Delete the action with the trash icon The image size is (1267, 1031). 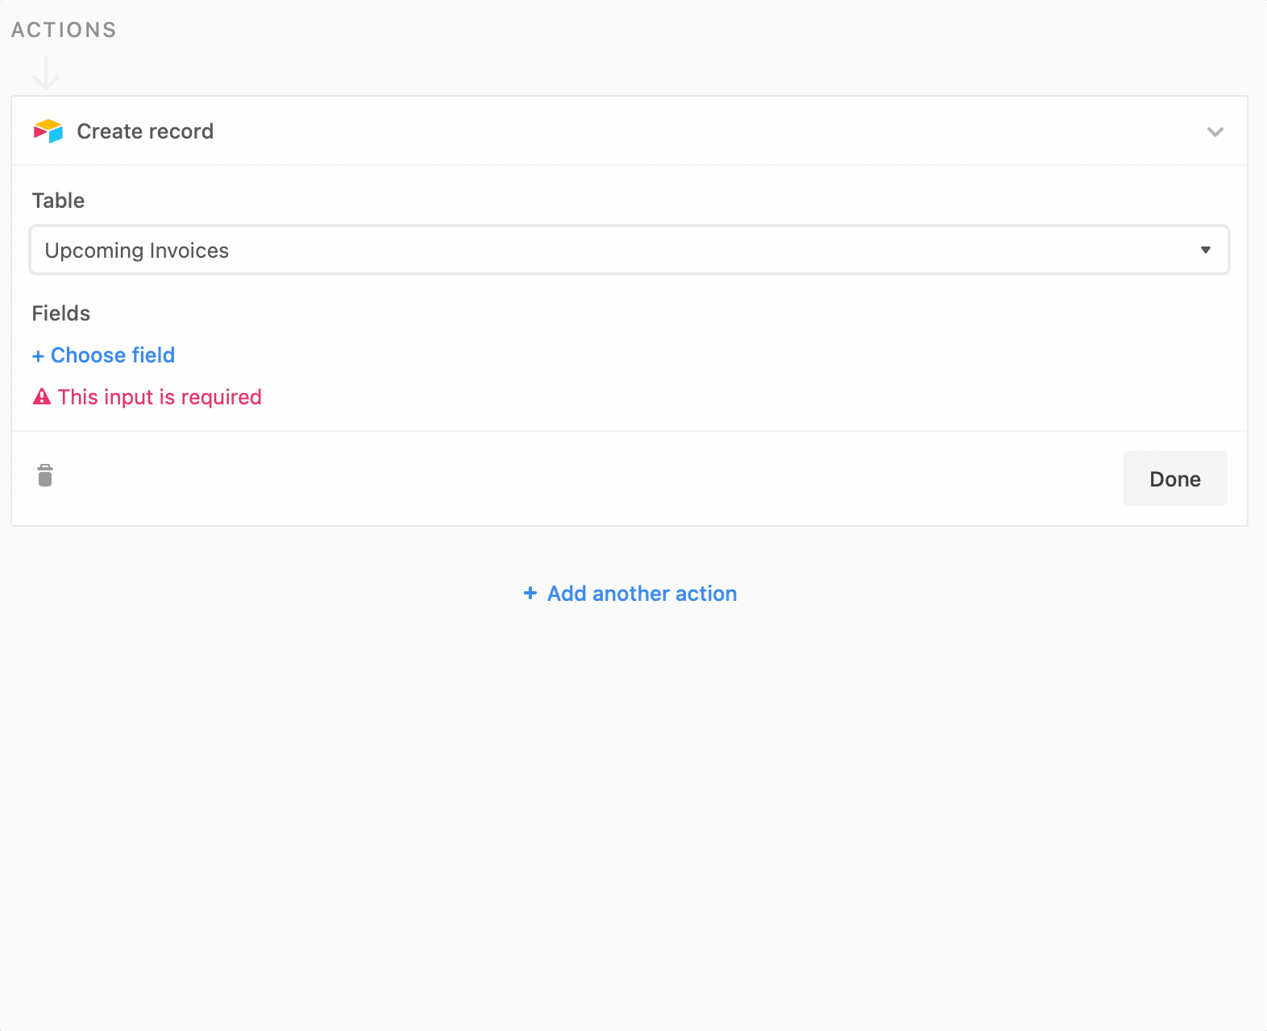tap(45, 475)
